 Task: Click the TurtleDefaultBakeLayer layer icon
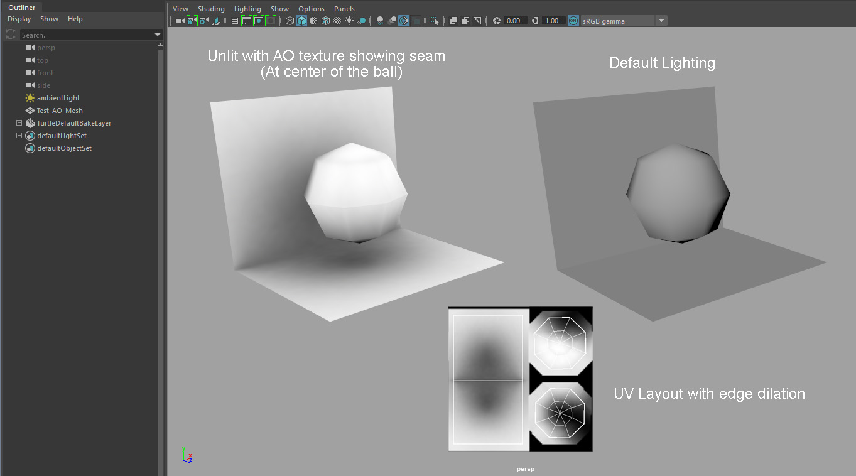30,123
